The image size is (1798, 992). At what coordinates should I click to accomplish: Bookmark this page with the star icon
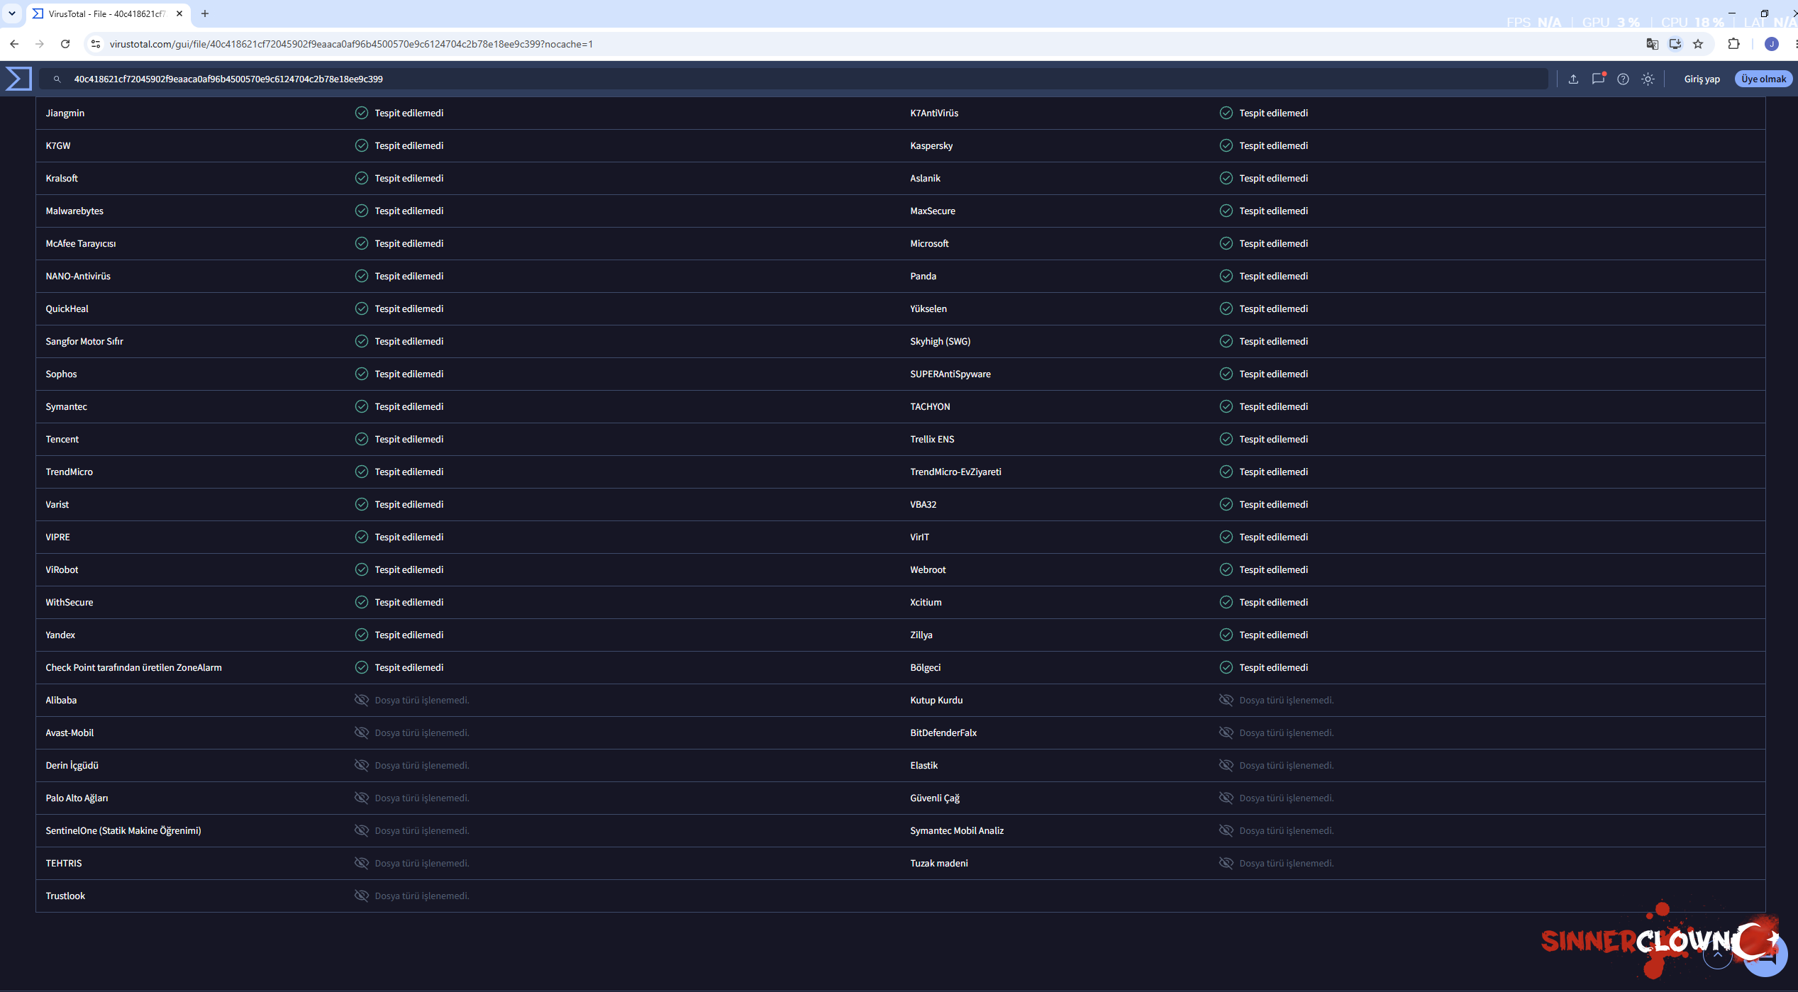tap(1698, 44)
